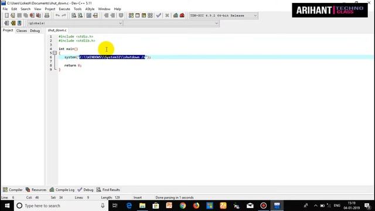Click the Syntax check checkmark icon
375x211 pixels.
[x=159, y=16]
